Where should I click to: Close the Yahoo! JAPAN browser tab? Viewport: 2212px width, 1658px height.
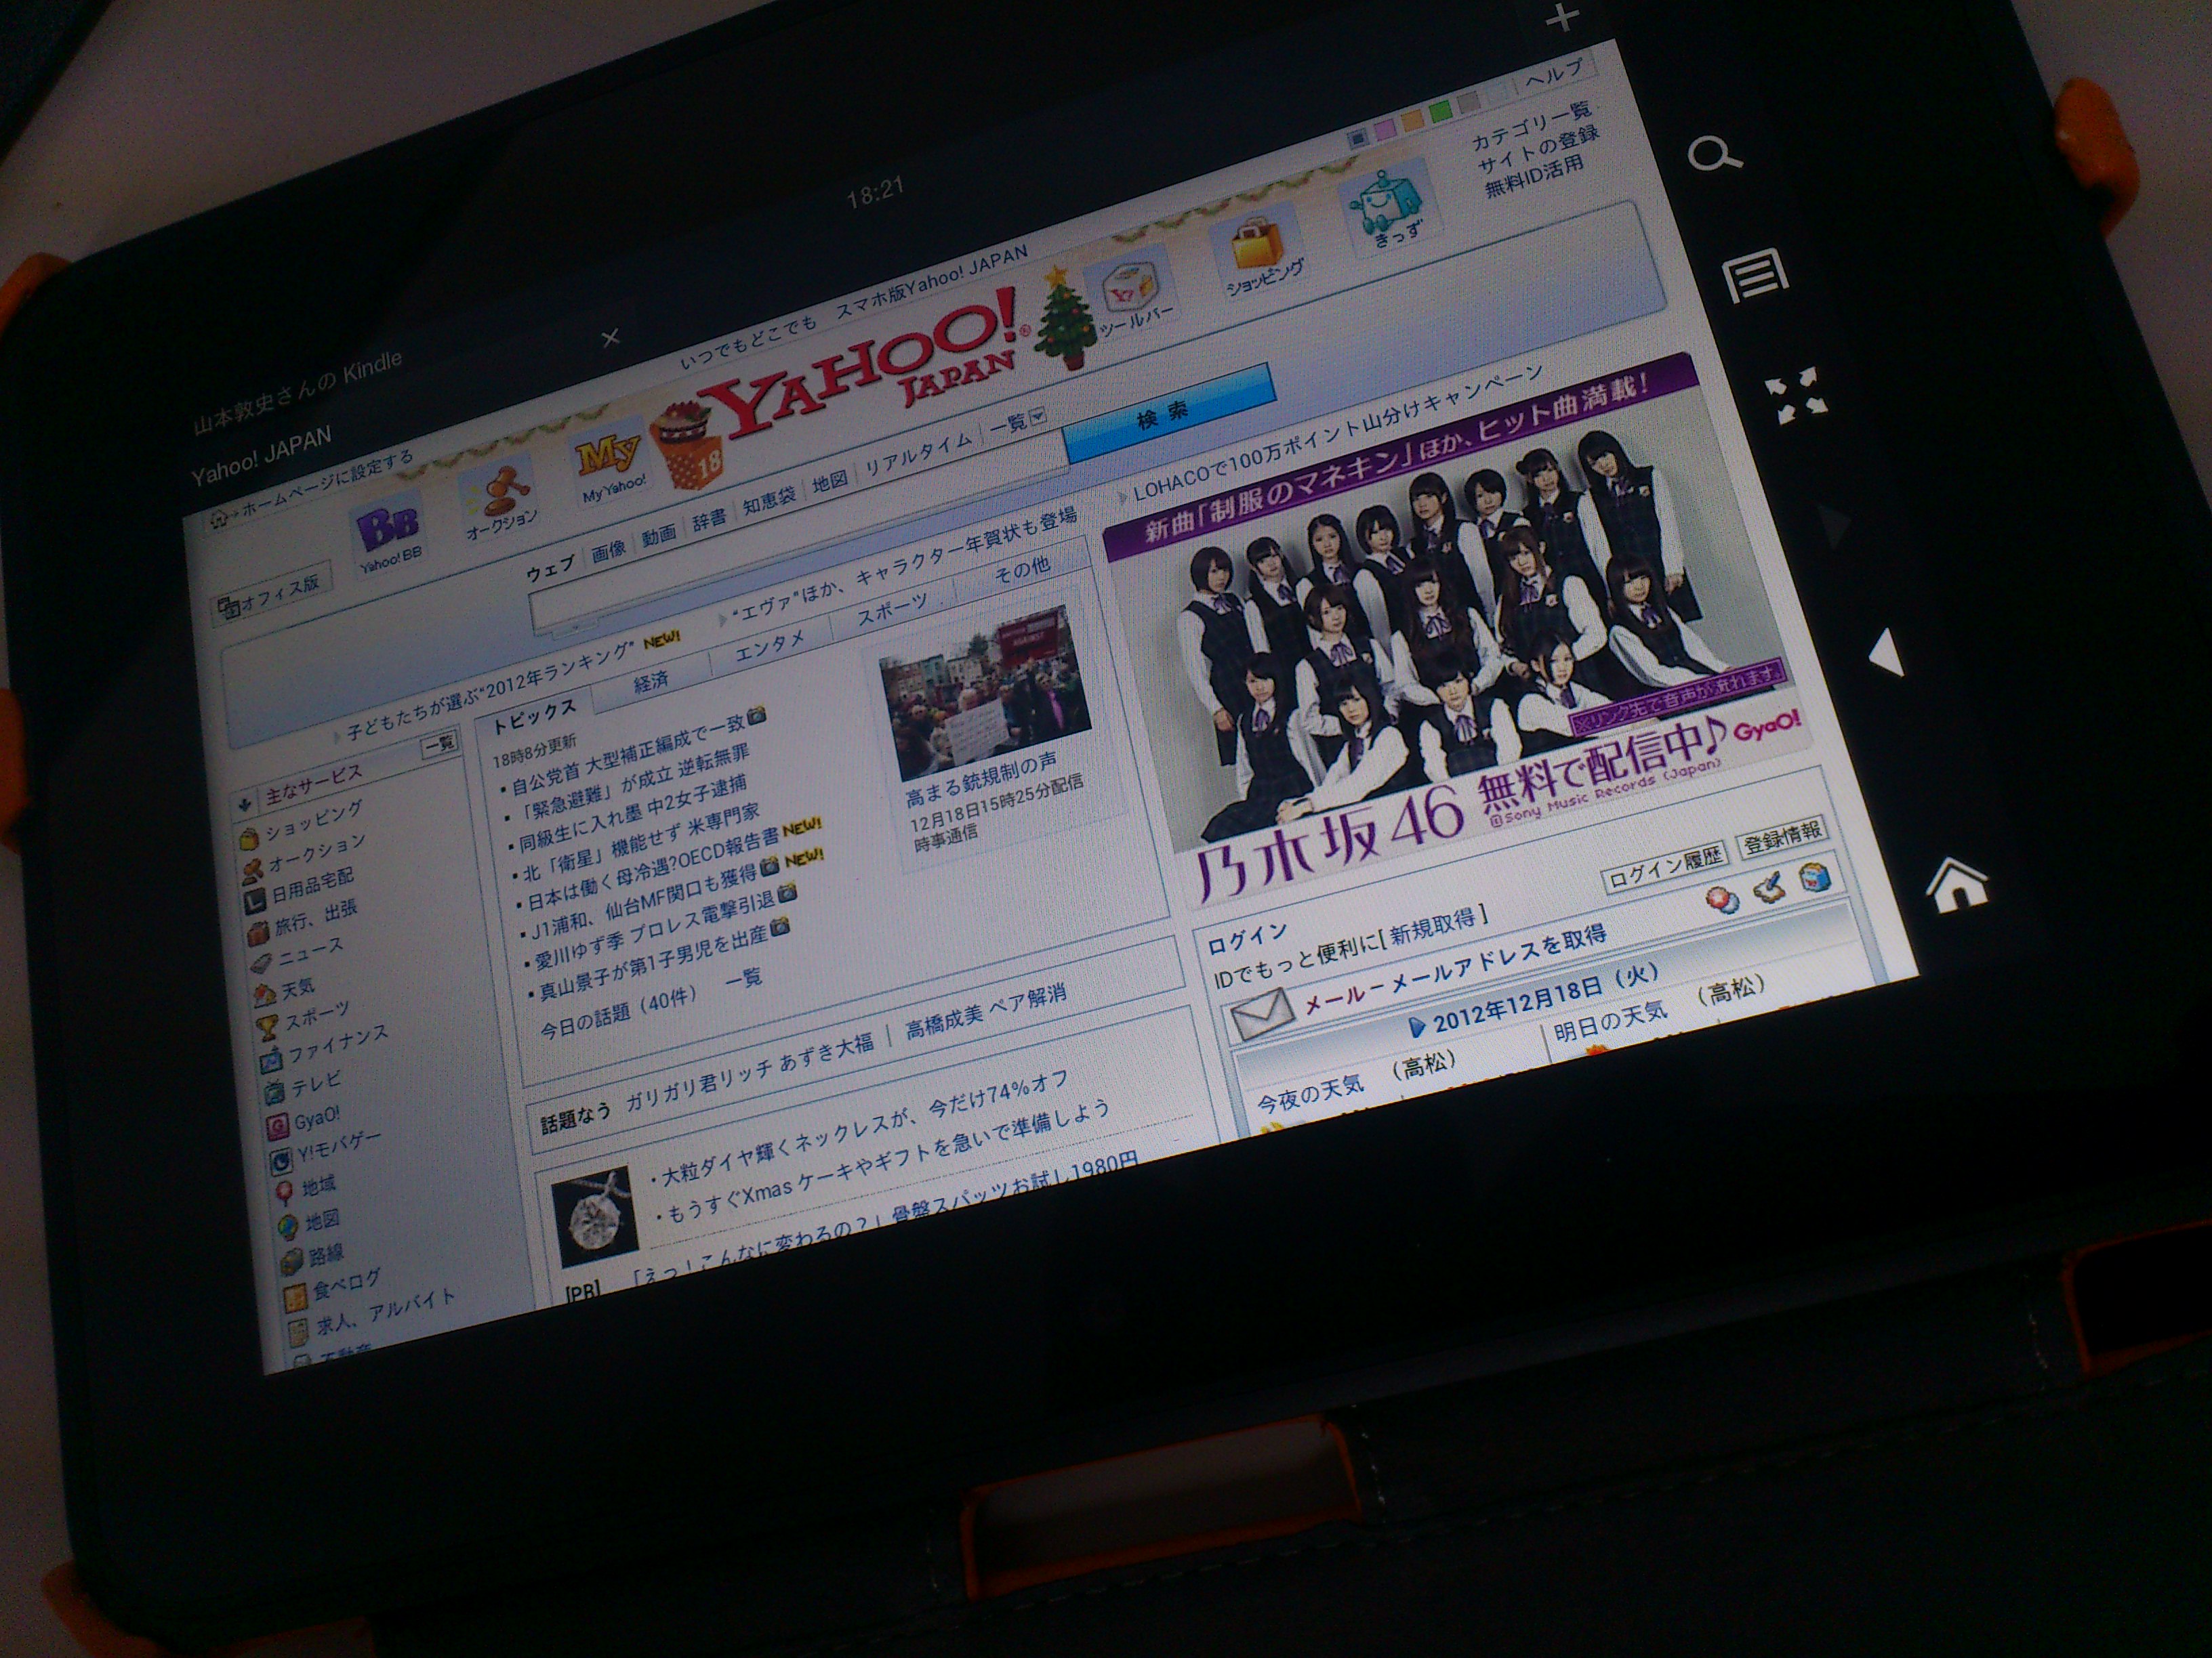click(x=611, y=338)
